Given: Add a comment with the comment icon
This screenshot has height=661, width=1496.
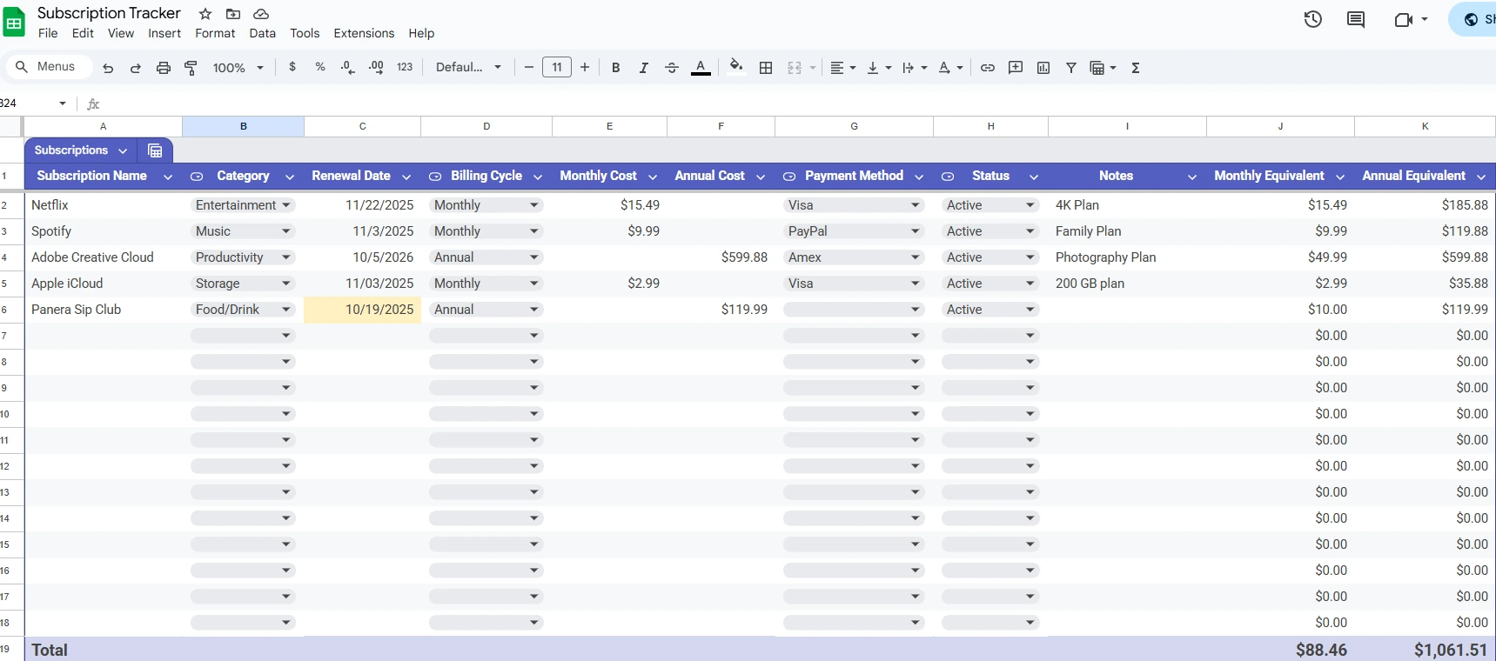Looking at the screenshot, I should [1016, 68].
